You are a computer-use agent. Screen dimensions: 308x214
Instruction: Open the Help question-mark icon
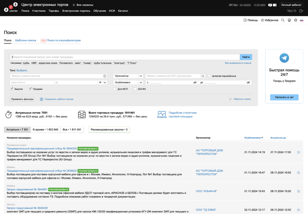click(245, 20)
